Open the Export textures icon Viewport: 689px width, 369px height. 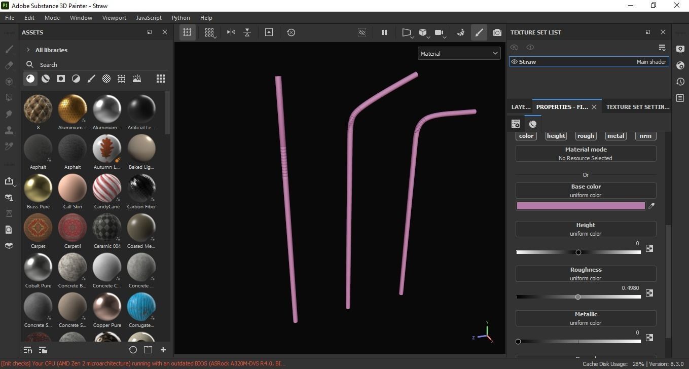point(9,181)
